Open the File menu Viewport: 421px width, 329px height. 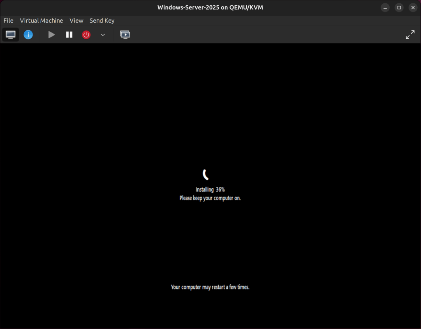8,21
